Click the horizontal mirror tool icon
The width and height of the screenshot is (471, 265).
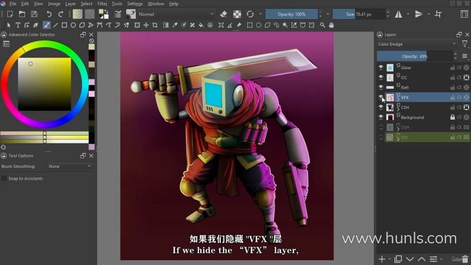[398, 14]
